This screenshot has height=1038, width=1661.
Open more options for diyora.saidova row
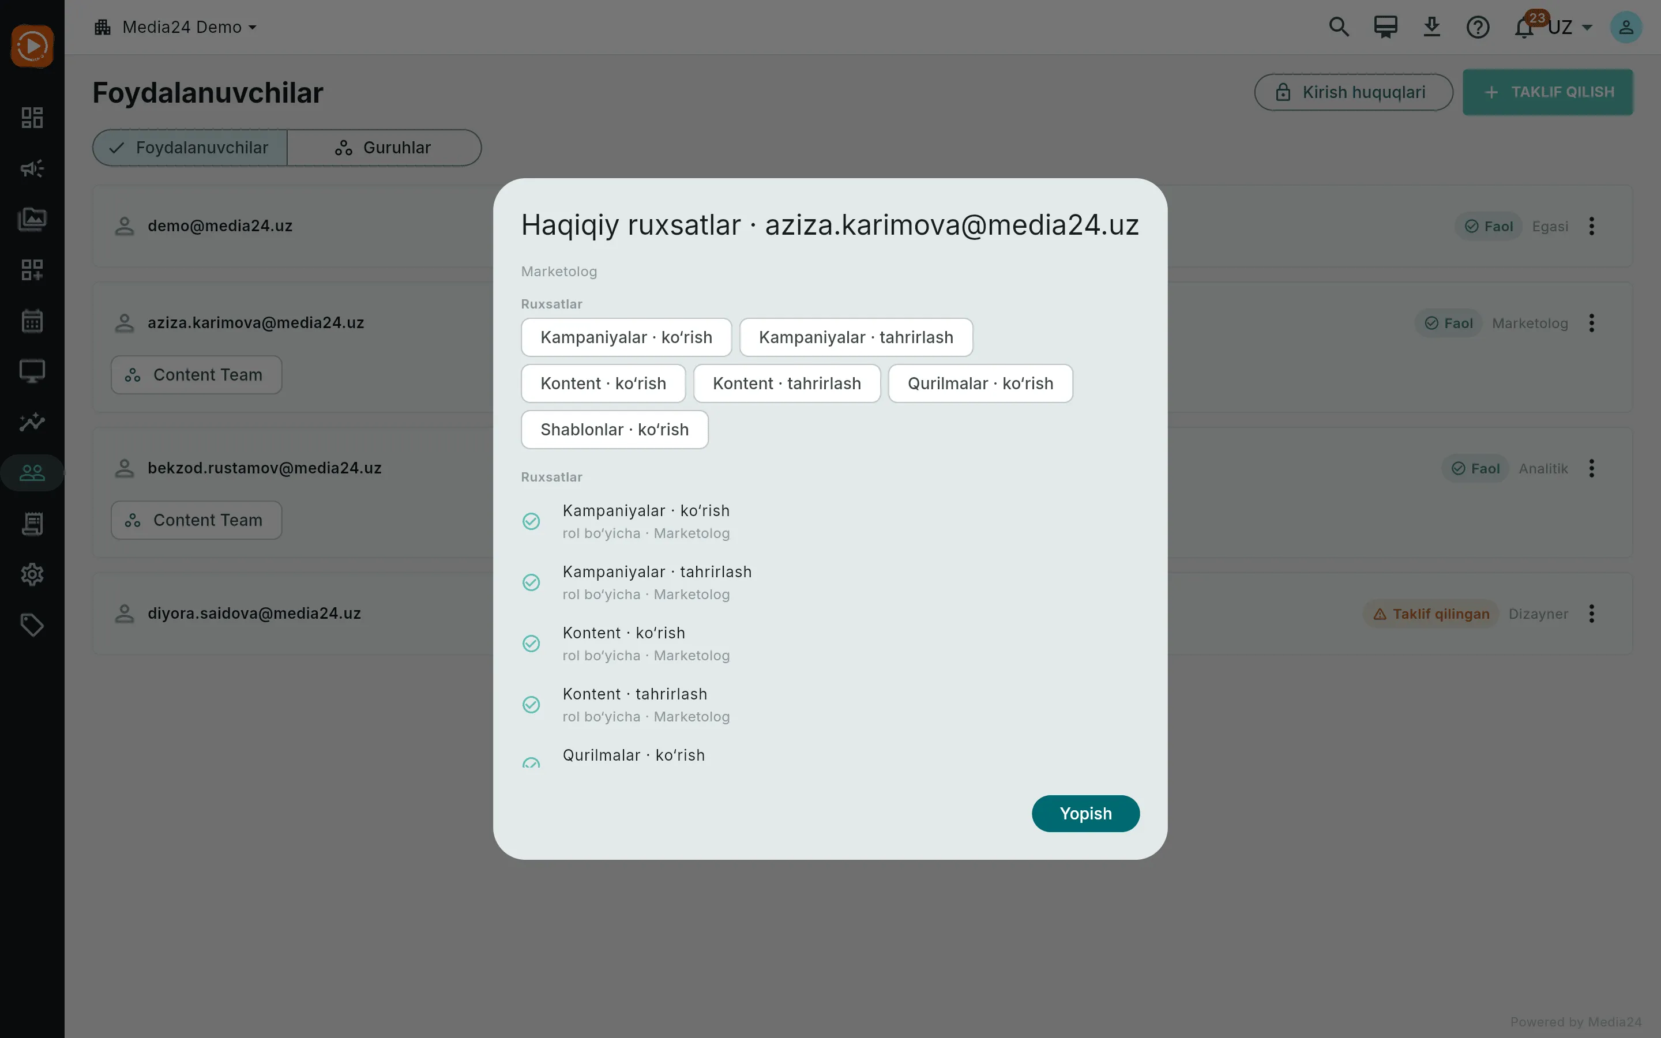1592,614
